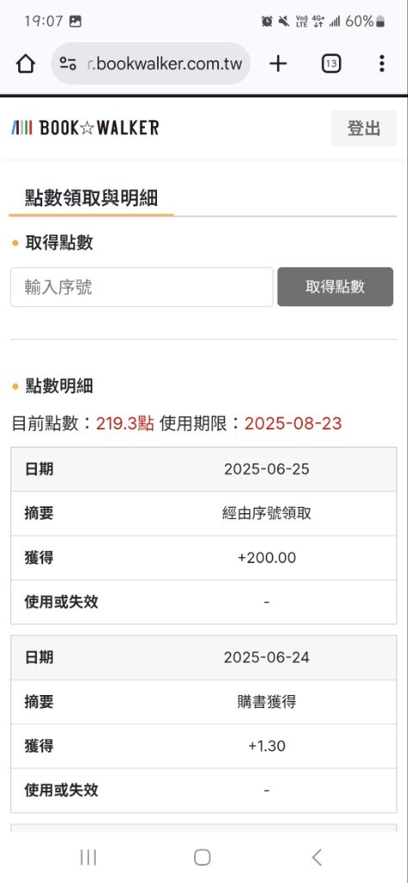Tap the 2025-06-25 date row
This screenshot has height=883, width=408.
click(x=204, y=469)
